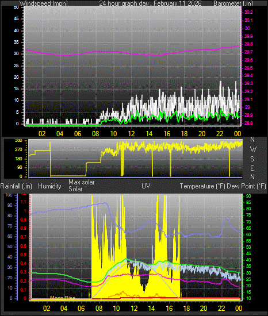Click hour 06 under the windspeed graph

click(78, 134)
